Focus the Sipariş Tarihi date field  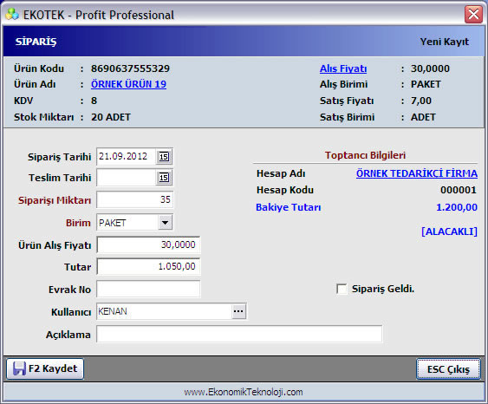(126, 156)
